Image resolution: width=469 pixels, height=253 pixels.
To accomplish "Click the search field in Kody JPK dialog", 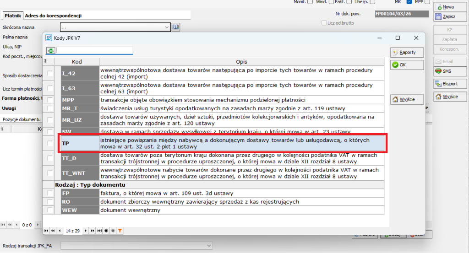I will click(94, 50).
